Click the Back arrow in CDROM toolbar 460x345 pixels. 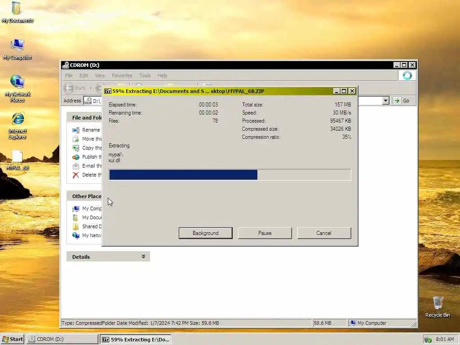(x=69, y=88)
